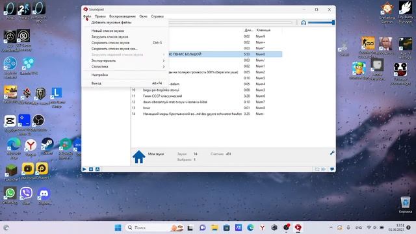Open Microsoft Edge from the taskbar
The width and height of the screenshot is (416, 234).
tap(250, 227)
